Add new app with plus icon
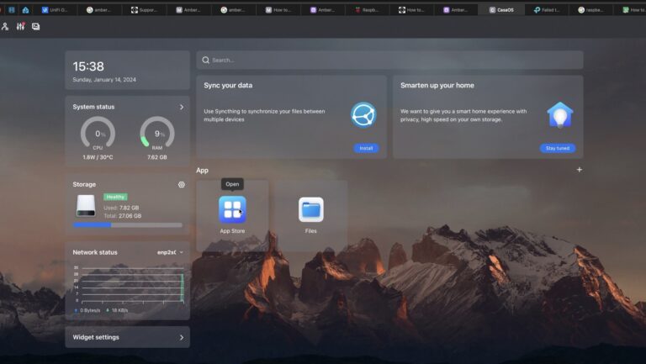Screen dimensions: 646x364 click(579, 170)
